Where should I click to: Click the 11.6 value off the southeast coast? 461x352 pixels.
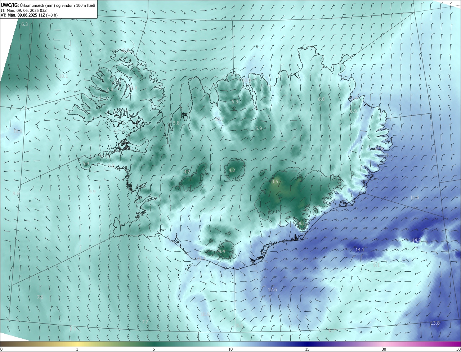(415, 198)
